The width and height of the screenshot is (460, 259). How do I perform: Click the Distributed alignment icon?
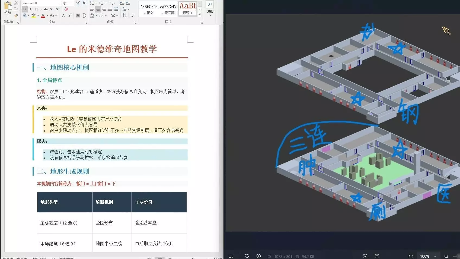coord(116,9)
